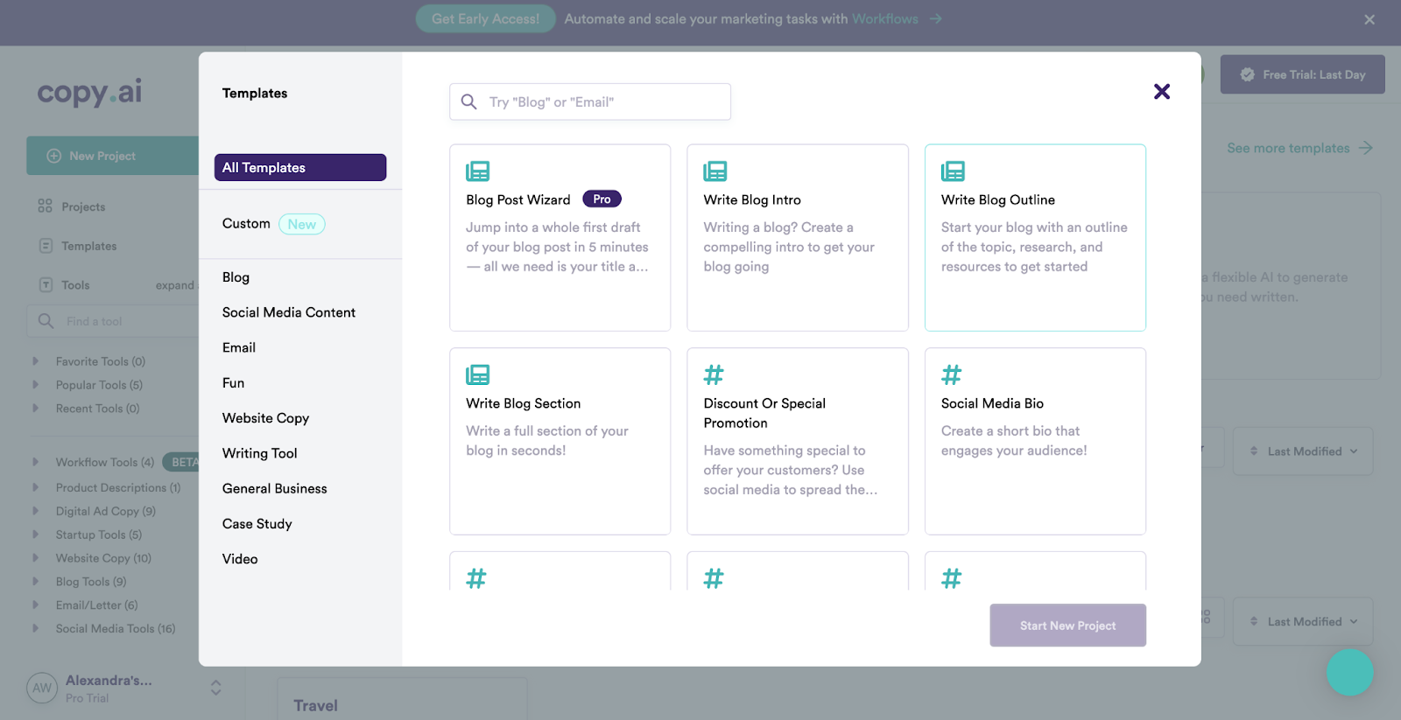Click the arrow next to Workflows in banner

(936, 18)
